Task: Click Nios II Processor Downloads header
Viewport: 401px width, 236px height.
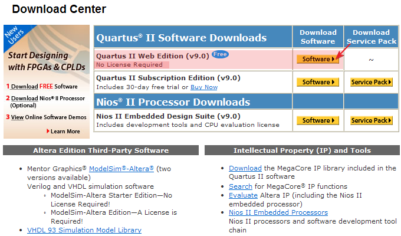Action: 173,102
